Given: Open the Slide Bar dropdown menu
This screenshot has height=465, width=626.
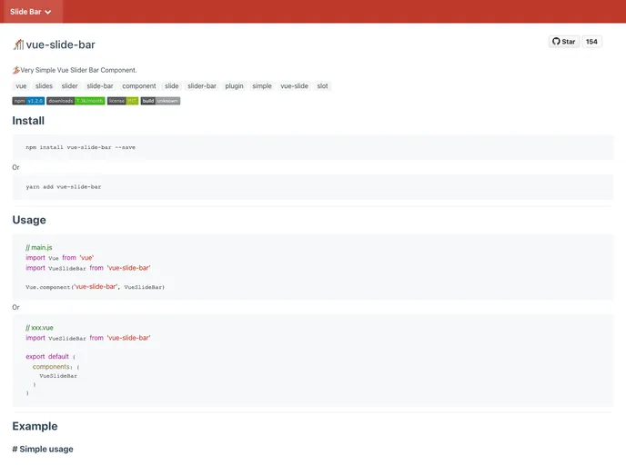Looking at the screenshot, I should click(31, 12).
